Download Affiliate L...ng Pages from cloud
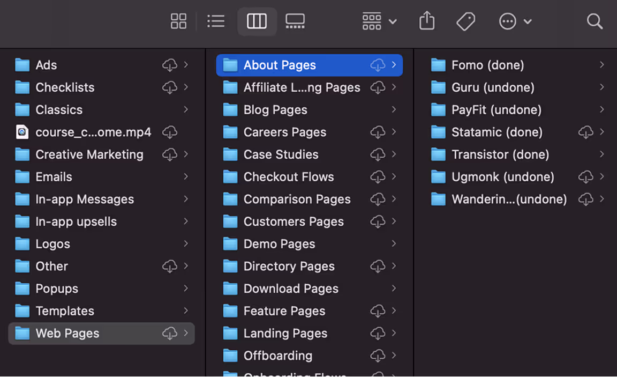617x377 pixels. [x=378, y=87]
